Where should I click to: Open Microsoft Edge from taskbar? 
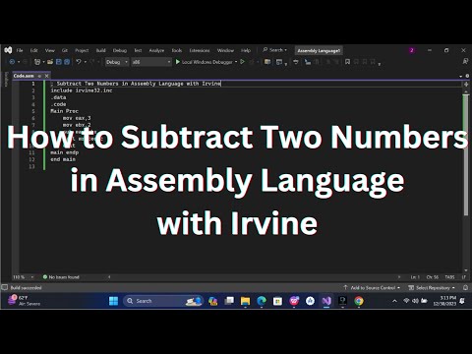pyautogui.click(x=262, y=301)
